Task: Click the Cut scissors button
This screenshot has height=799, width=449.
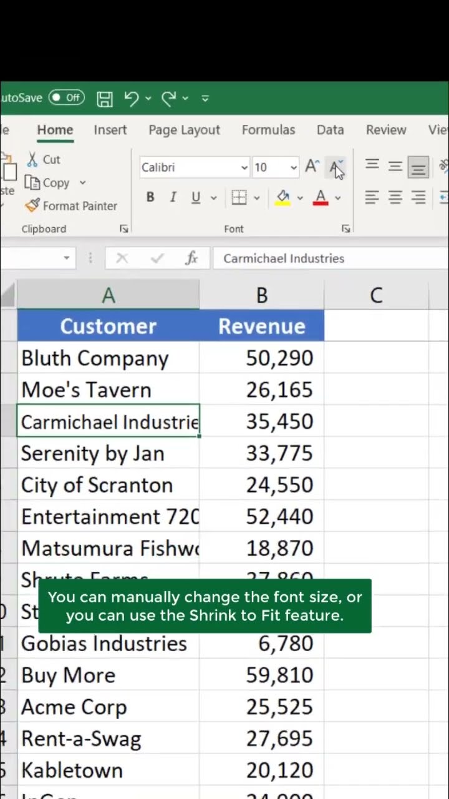Action: pyautogui.click(x=43, y=160)
